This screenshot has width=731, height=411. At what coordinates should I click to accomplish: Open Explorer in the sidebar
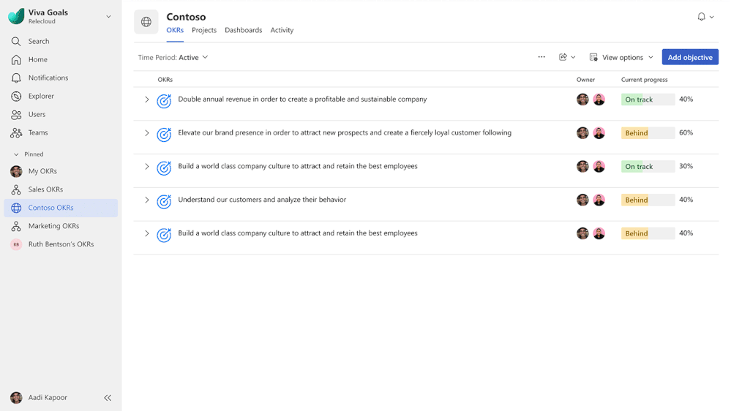(41, 97)
